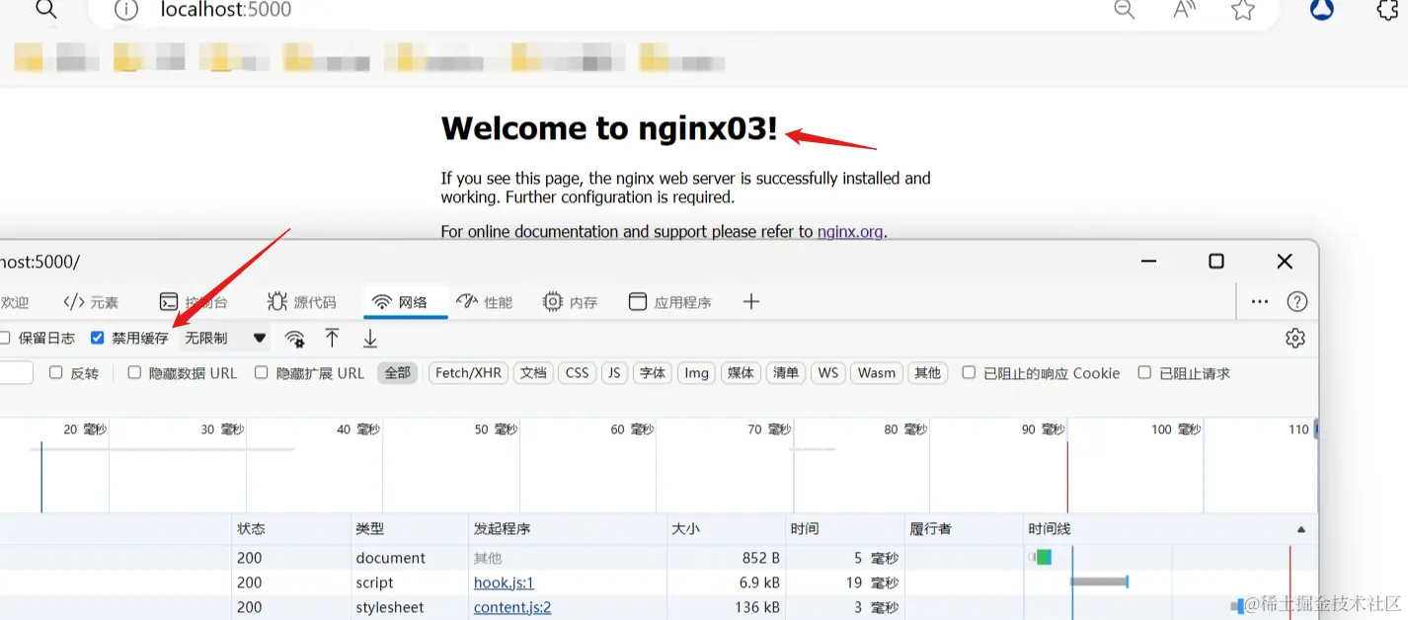Open the browser profile avatar
This screenshot has width=1408, height=620.
coord(1322,9)
